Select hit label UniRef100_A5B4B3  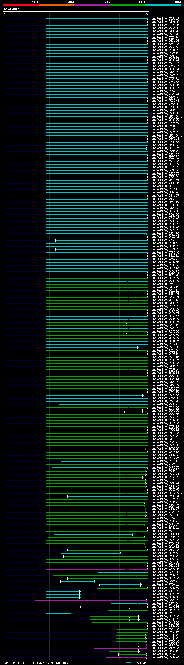165,126
